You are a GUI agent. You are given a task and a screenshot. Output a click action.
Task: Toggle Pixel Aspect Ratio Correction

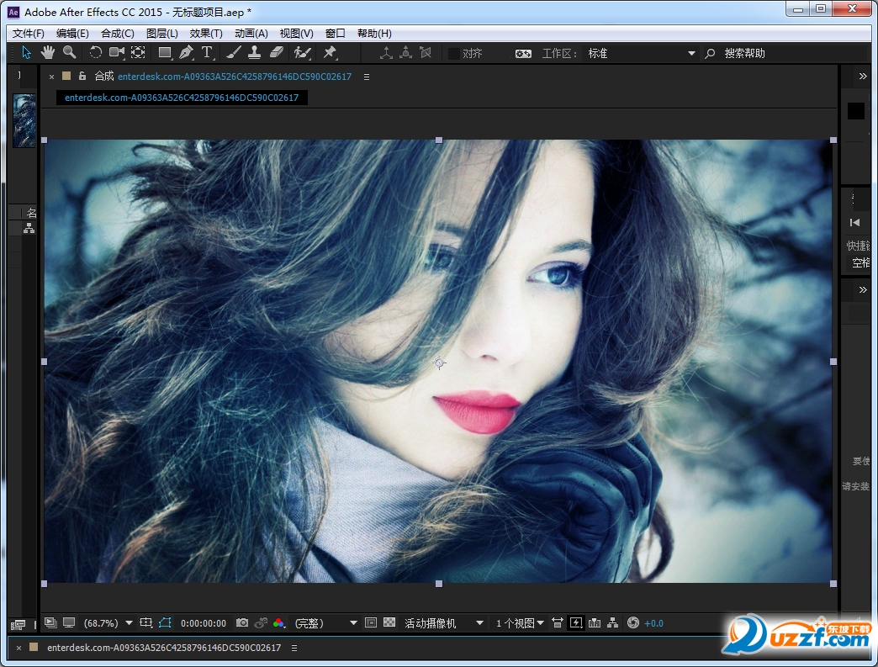point(557,622)
